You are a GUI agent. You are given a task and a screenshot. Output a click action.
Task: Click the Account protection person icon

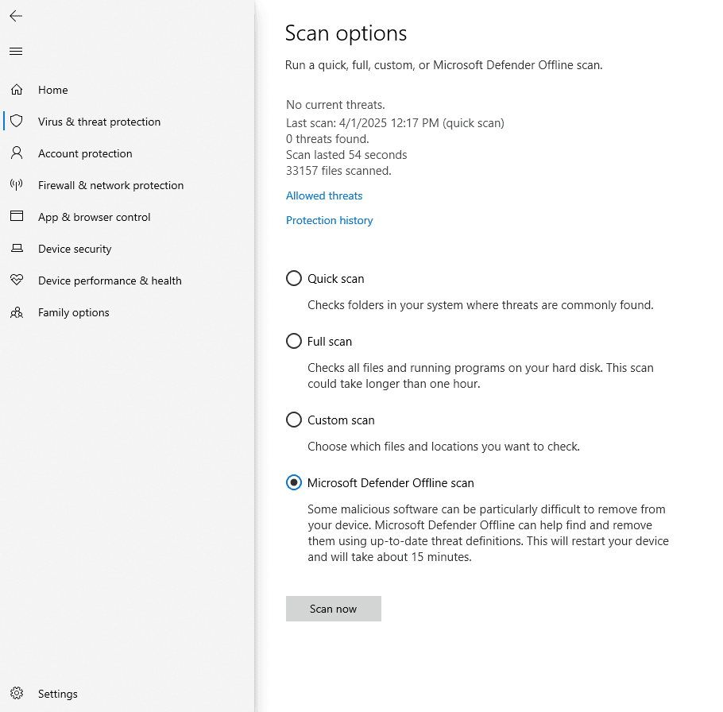click(x=17, y=153)
